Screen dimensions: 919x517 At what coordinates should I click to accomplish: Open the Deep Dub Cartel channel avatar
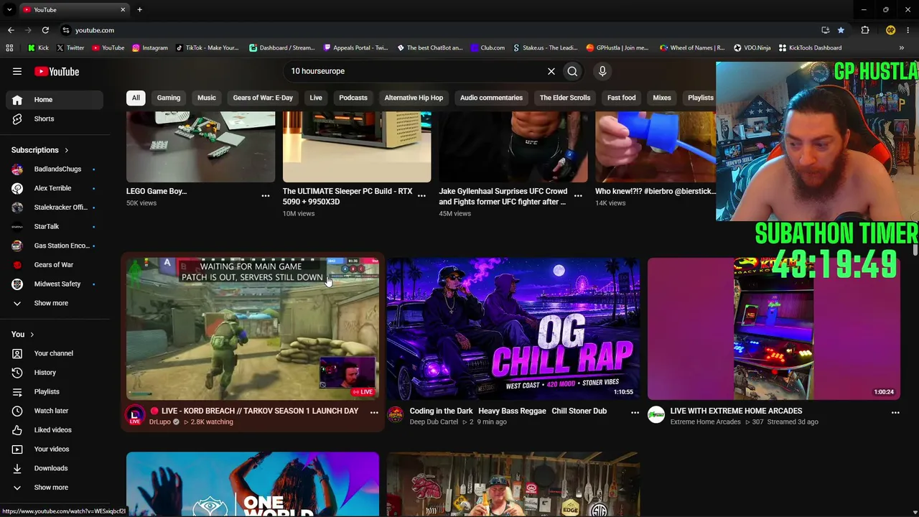[396, 415]
